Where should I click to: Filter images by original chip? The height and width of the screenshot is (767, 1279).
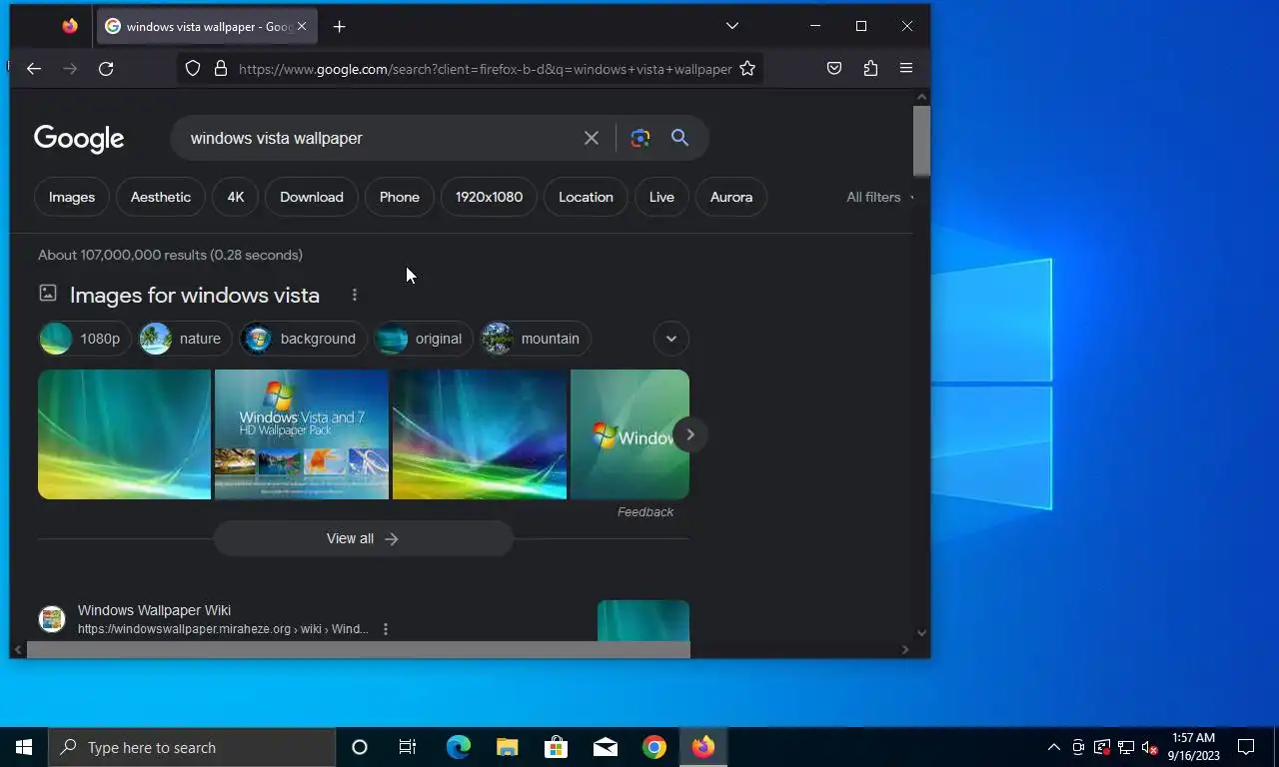(x=424, y=339)
